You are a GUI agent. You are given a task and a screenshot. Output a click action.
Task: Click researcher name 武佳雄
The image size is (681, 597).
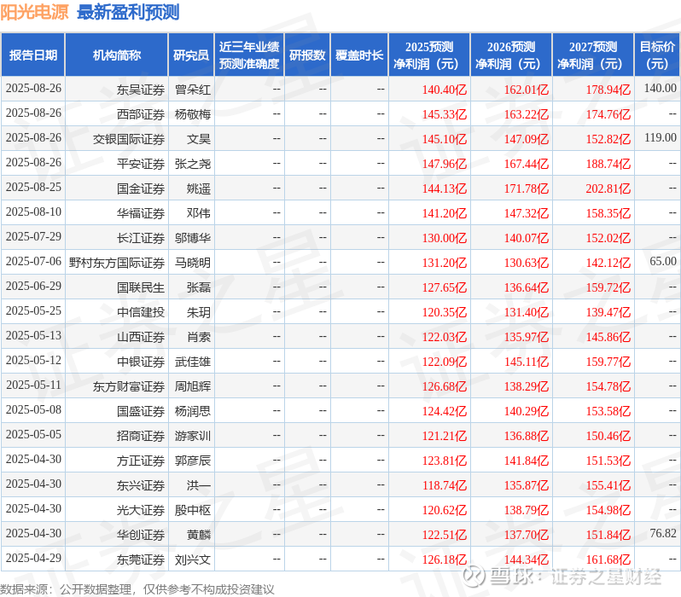[x=193, y=362]
